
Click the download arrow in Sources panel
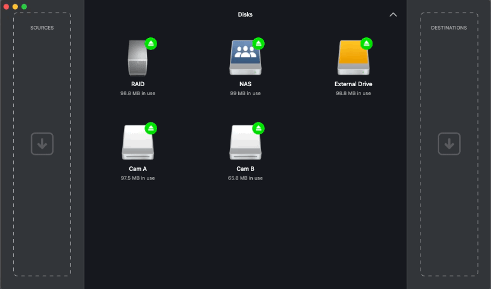[x=42, y=144]
